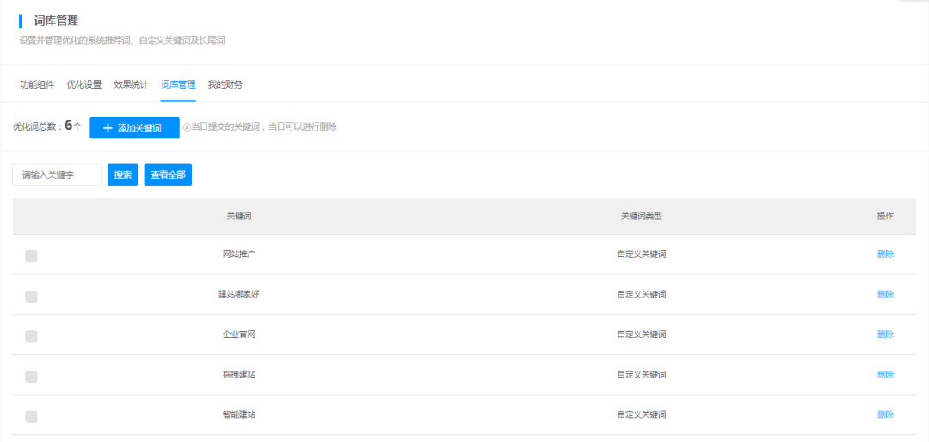Click 删除 for 建站哪家好

tap(885, 294)
